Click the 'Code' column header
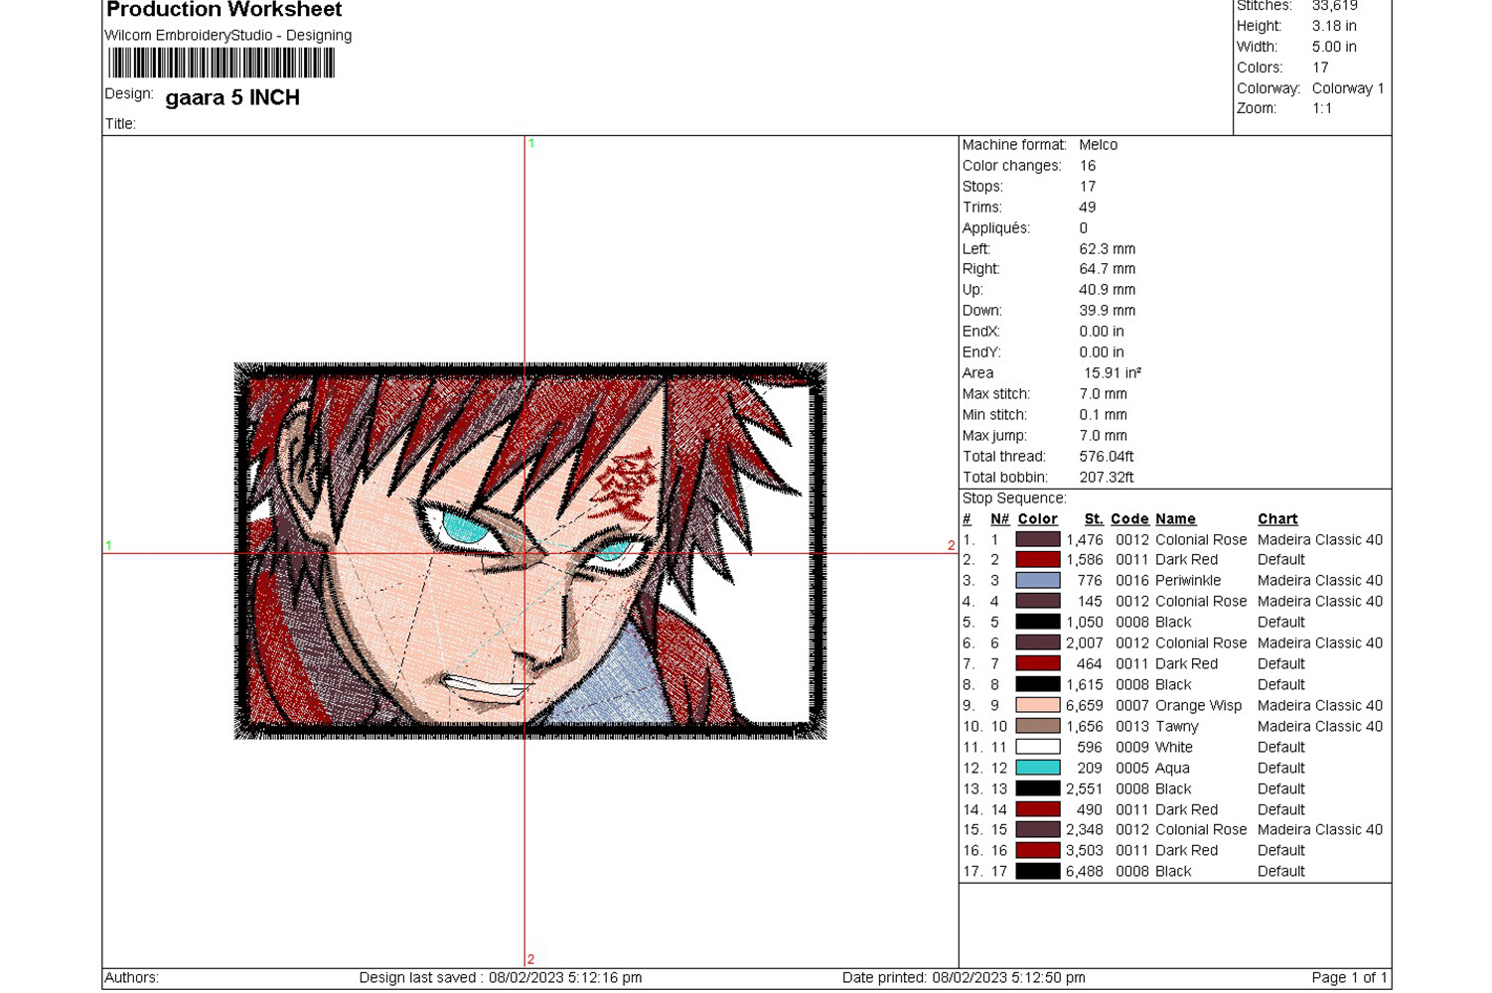The width and height of the screenshot is (1492, 993). click(x=1129, y=519)
